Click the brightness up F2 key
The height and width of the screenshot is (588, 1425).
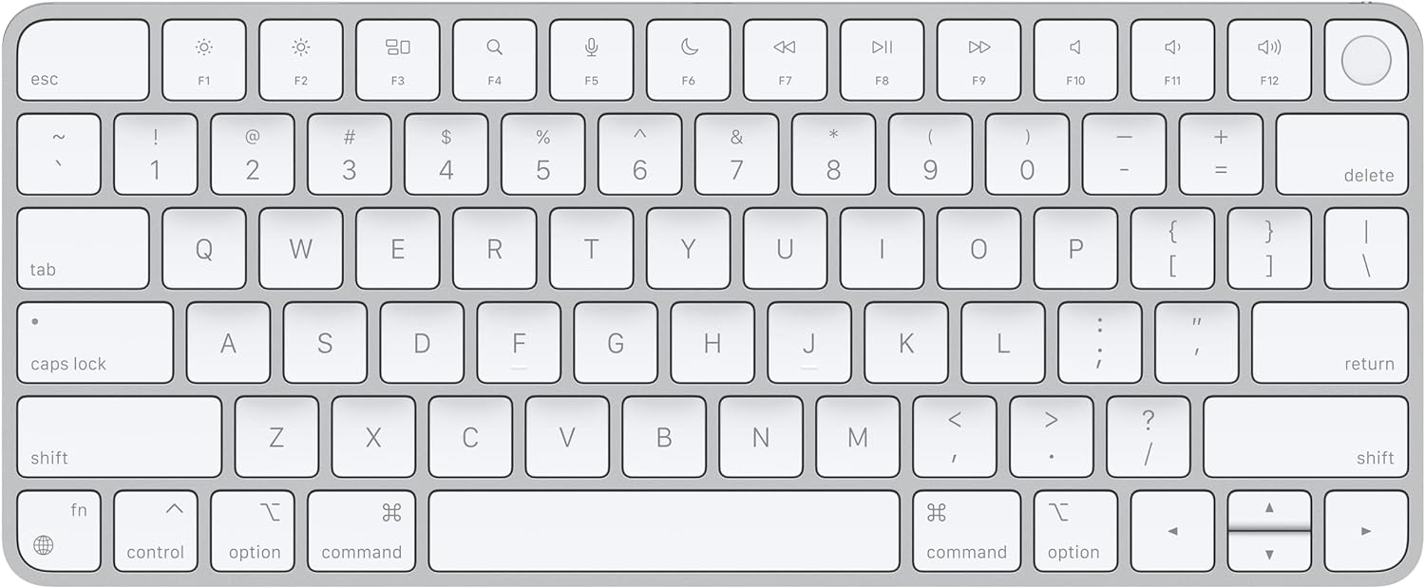[x=301, y=60]
